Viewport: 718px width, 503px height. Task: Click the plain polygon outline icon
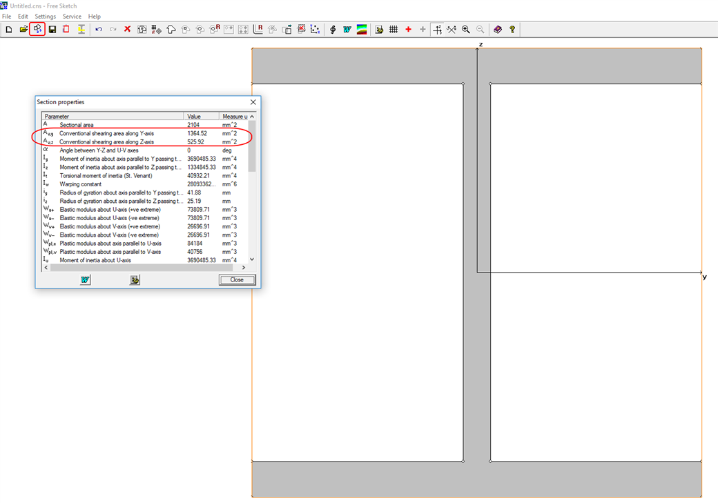click(171, 29)
